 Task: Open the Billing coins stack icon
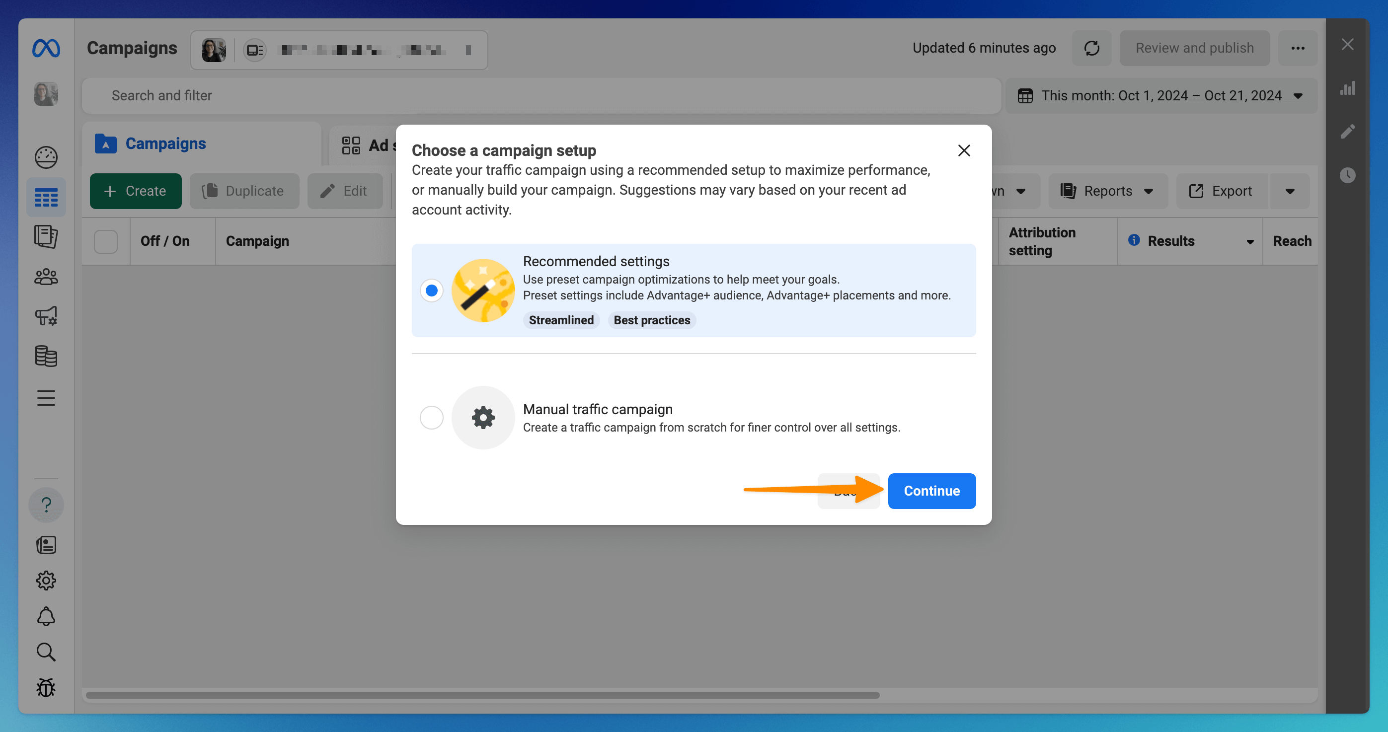coord(46,356)
